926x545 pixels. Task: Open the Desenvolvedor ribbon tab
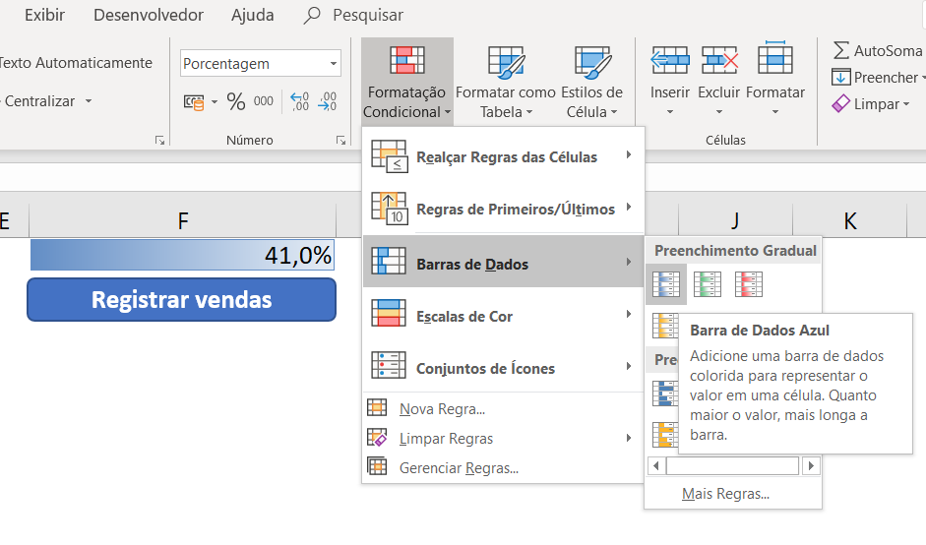[149, 15]
